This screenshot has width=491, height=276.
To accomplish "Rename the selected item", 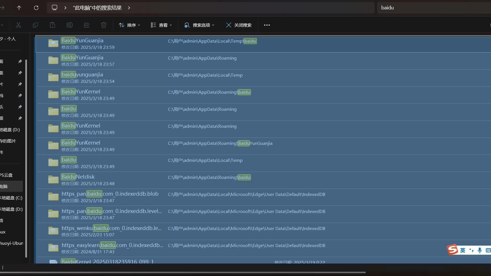I will (x=70, y=25).
